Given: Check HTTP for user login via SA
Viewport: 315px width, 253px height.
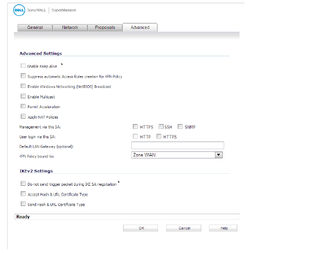Looking at the screenshot, I should pos(135,137).
